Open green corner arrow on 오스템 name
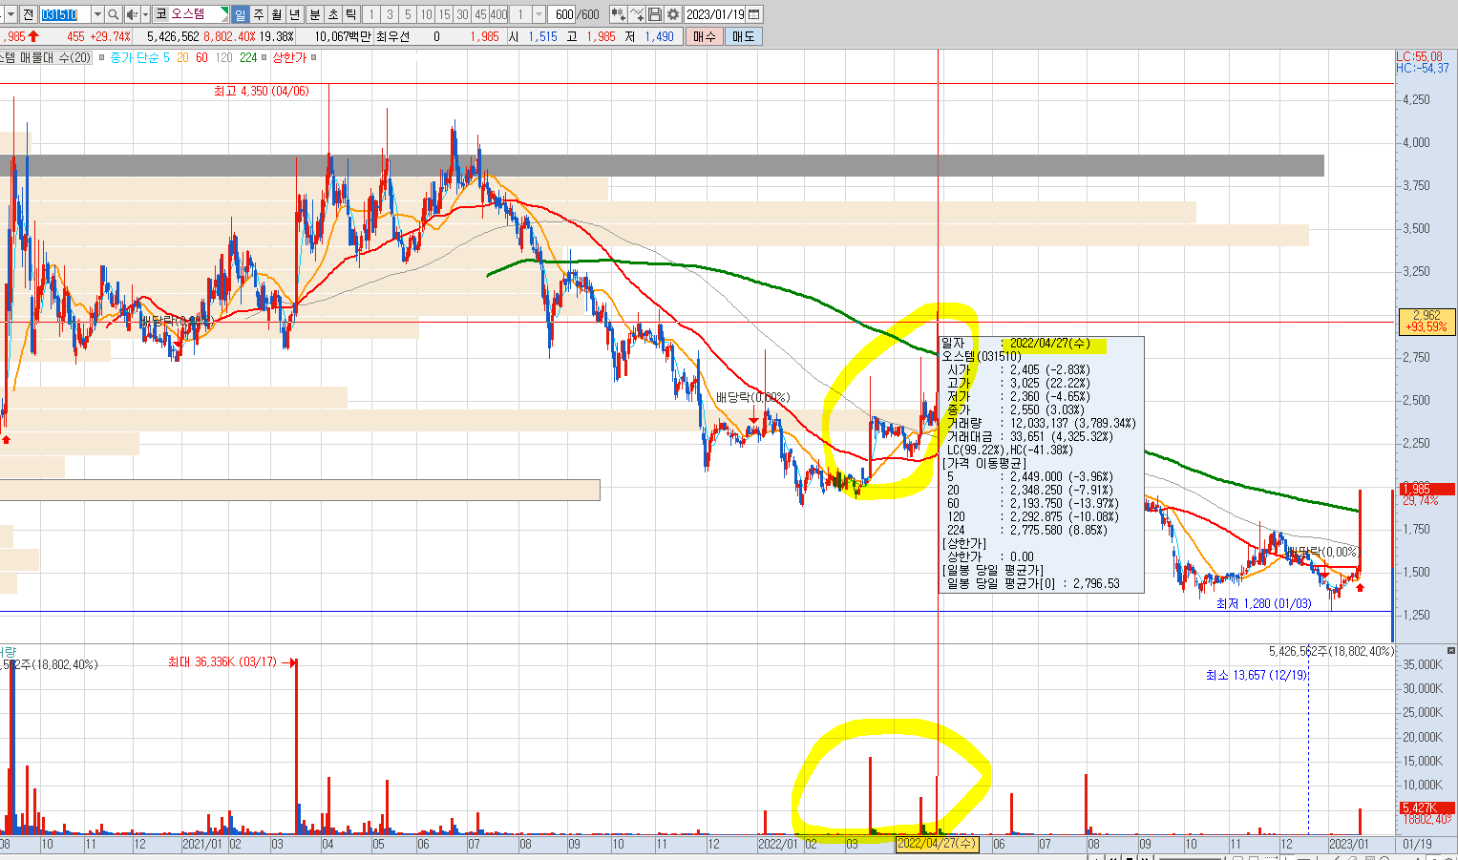The height and width of the screenshot is (860, 1458). pyautogui.click(x=224, y=13)
